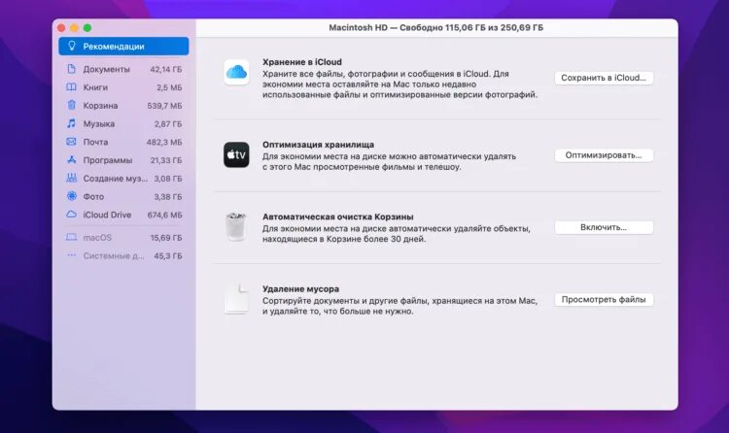Image resolution: width=729 pixels, height=433 pixels.
Task: Click the green window zoom button
Action: click(87, 28)
